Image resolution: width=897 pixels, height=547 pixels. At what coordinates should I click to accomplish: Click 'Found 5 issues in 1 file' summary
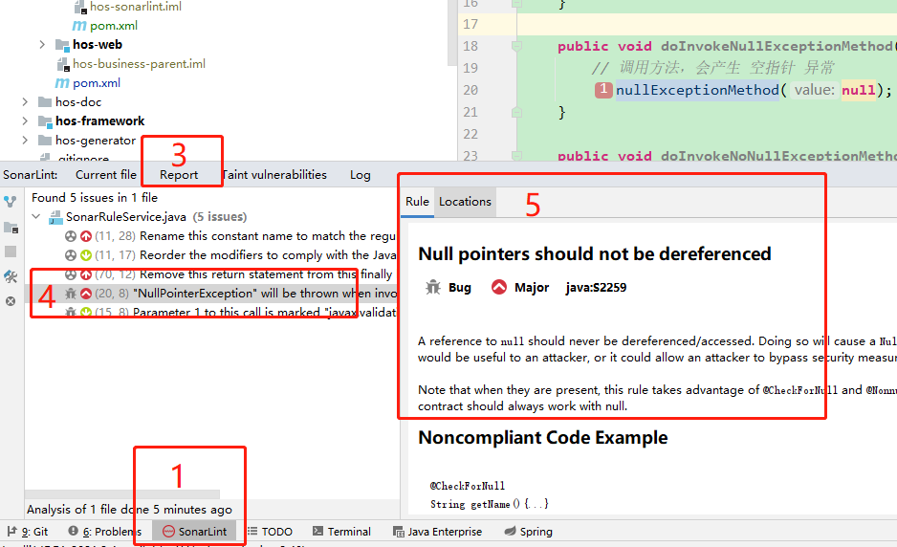95,197
